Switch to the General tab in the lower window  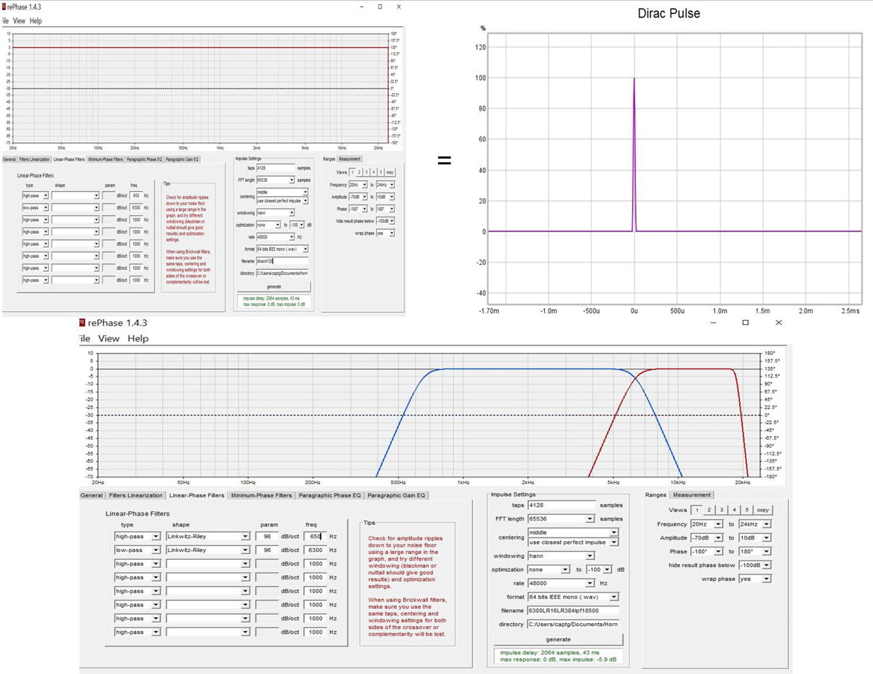click(x=92, y=496)
